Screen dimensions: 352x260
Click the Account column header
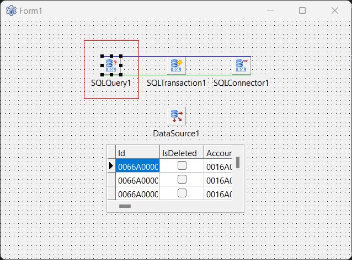[218, 152]
